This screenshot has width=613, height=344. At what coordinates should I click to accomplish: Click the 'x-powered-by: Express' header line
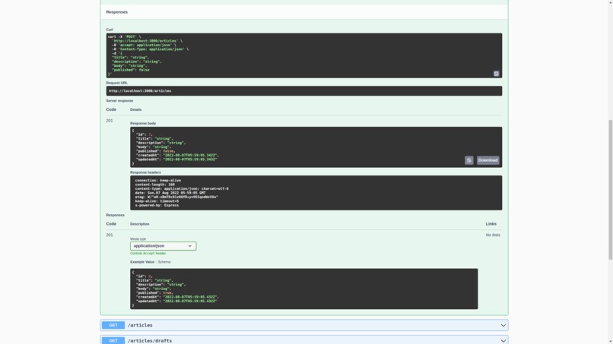pos(157,205)
